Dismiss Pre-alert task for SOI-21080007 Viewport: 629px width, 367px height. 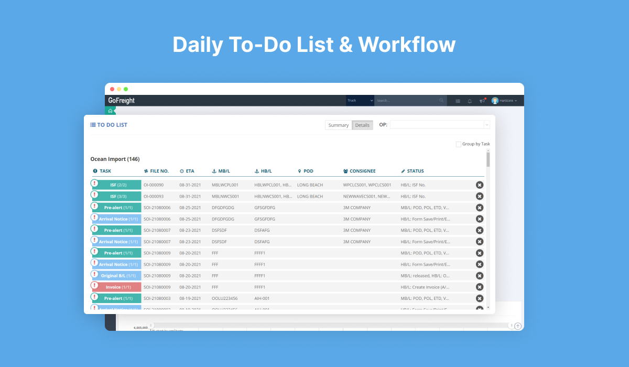point(479,230)
